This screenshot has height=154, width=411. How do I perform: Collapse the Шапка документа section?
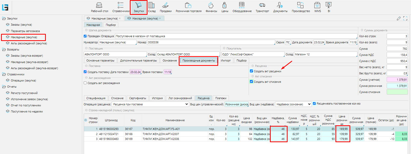pyautogui.click(x=87, y=30)
